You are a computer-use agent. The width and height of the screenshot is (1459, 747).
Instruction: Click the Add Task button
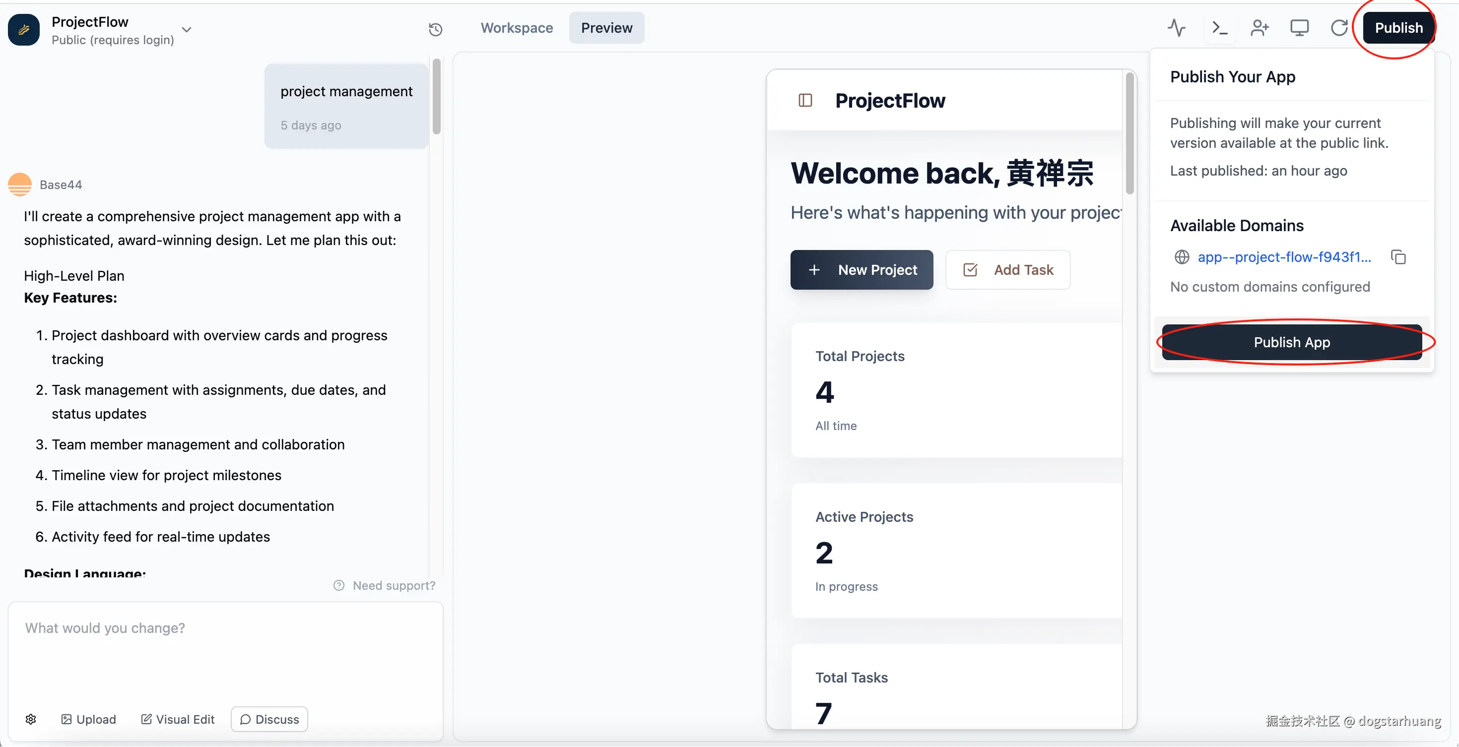(1007, 270)
